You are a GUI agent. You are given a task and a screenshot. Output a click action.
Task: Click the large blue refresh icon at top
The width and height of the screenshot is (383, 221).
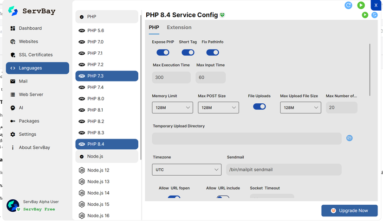pos(348,5)
